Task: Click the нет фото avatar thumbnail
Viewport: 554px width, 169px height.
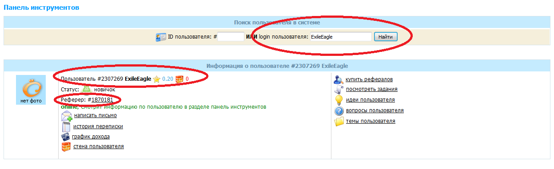Action: point(31,90)
